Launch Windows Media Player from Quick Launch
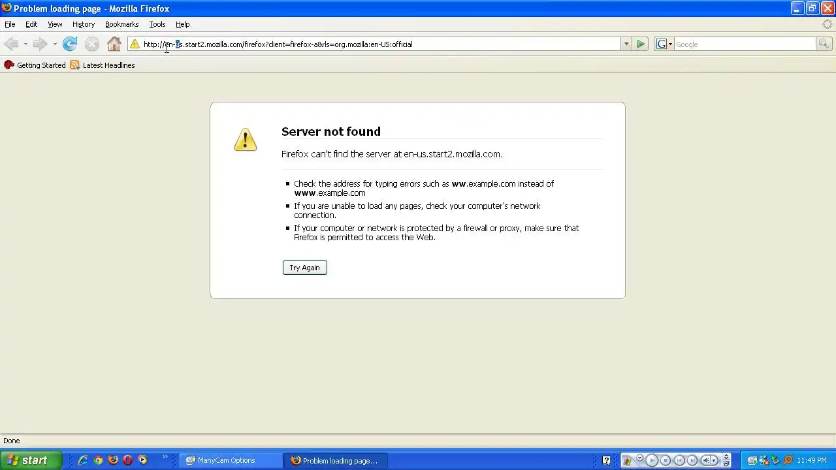This screenshot has height=470, width=836. pyautogui.click(x=142, y=460)
